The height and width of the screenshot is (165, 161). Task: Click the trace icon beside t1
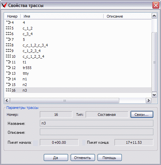tap(8, 62)
